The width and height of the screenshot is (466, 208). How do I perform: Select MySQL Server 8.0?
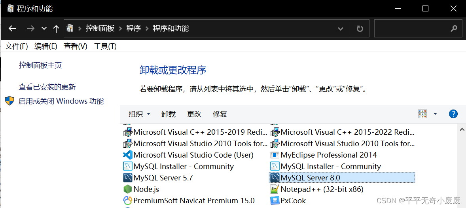342,178
